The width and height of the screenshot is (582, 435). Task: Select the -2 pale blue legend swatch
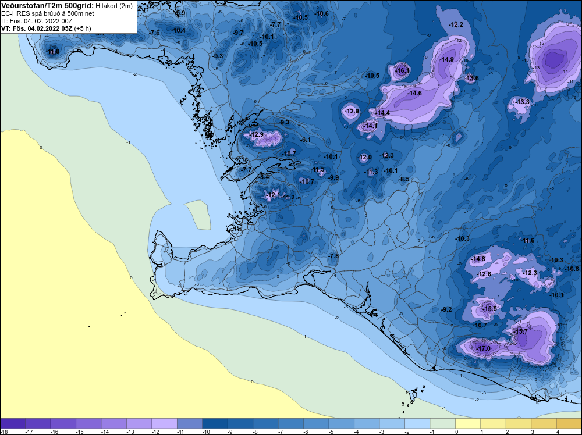pos(417,423)
